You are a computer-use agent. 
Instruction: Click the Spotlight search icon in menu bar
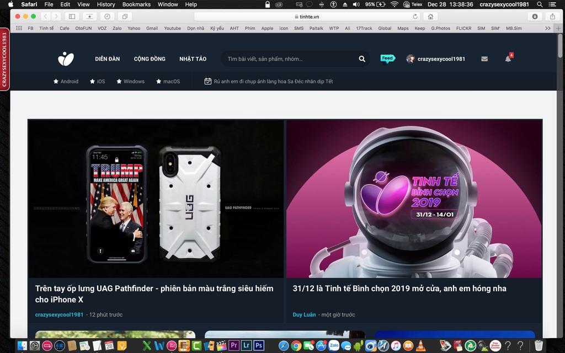coord(540,4)
